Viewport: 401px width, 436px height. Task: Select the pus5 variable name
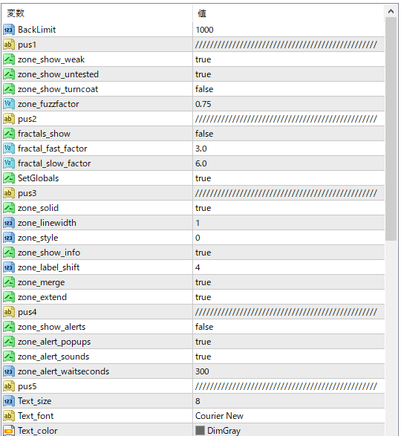pos(27,386)
